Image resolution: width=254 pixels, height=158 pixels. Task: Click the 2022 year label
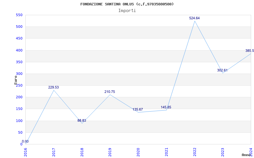(x=195, y=152)
